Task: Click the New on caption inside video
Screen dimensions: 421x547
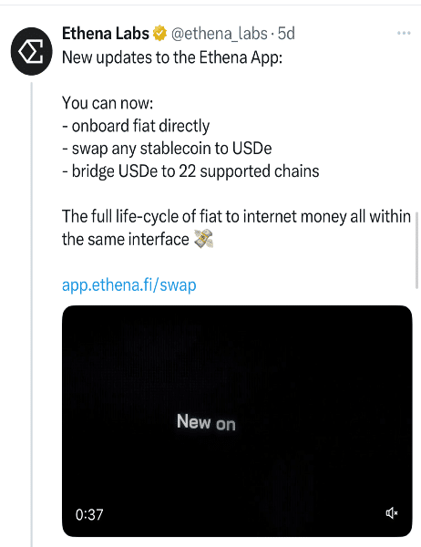Action: 206,422
